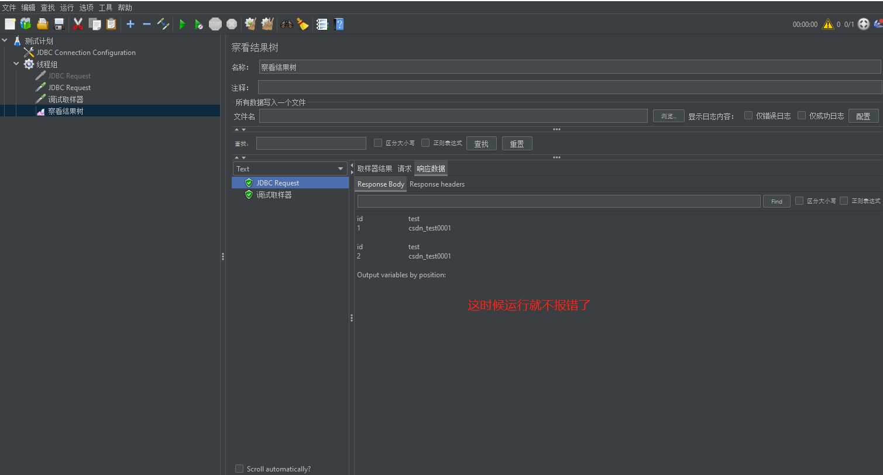Select the JDBC Connection Configuration node
883x475 pixels.
pos(86,53)
